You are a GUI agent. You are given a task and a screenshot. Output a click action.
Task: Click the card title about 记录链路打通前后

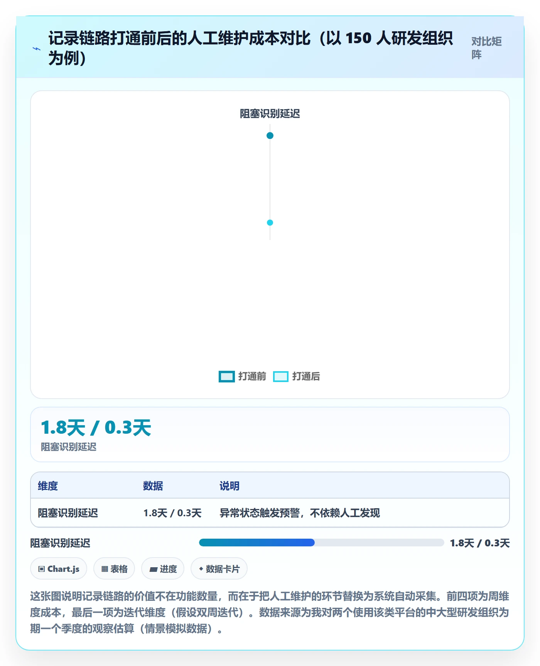(251, 48)
